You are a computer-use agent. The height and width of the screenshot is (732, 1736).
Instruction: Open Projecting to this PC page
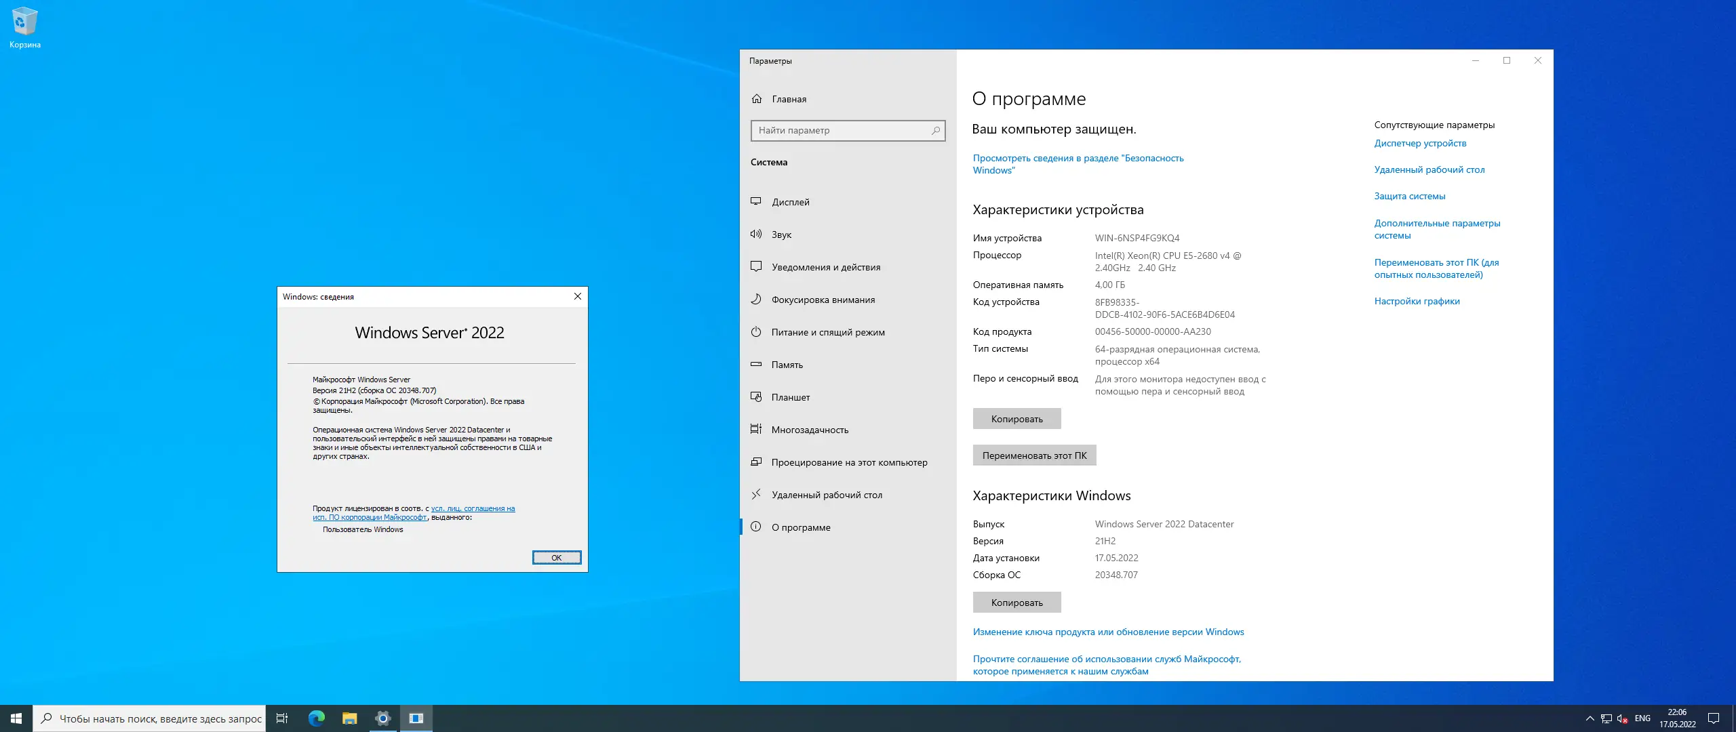[x=849, y=462]
